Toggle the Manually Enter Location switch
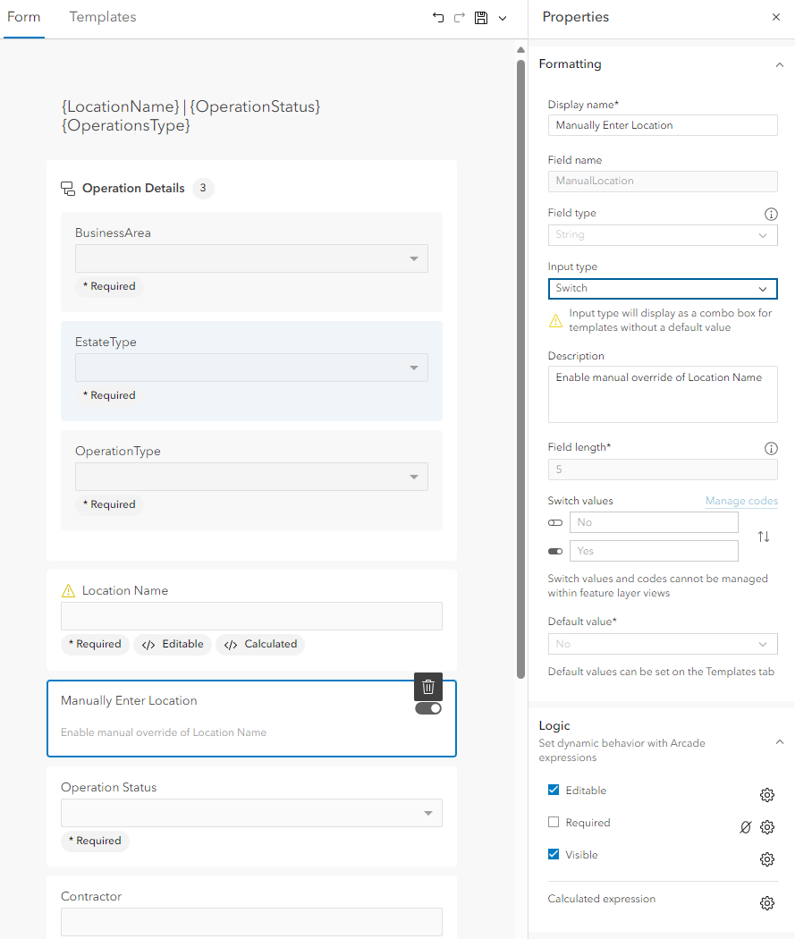This screenshot has height=939, width=795. pyautogui.click(x=428, y=708)
